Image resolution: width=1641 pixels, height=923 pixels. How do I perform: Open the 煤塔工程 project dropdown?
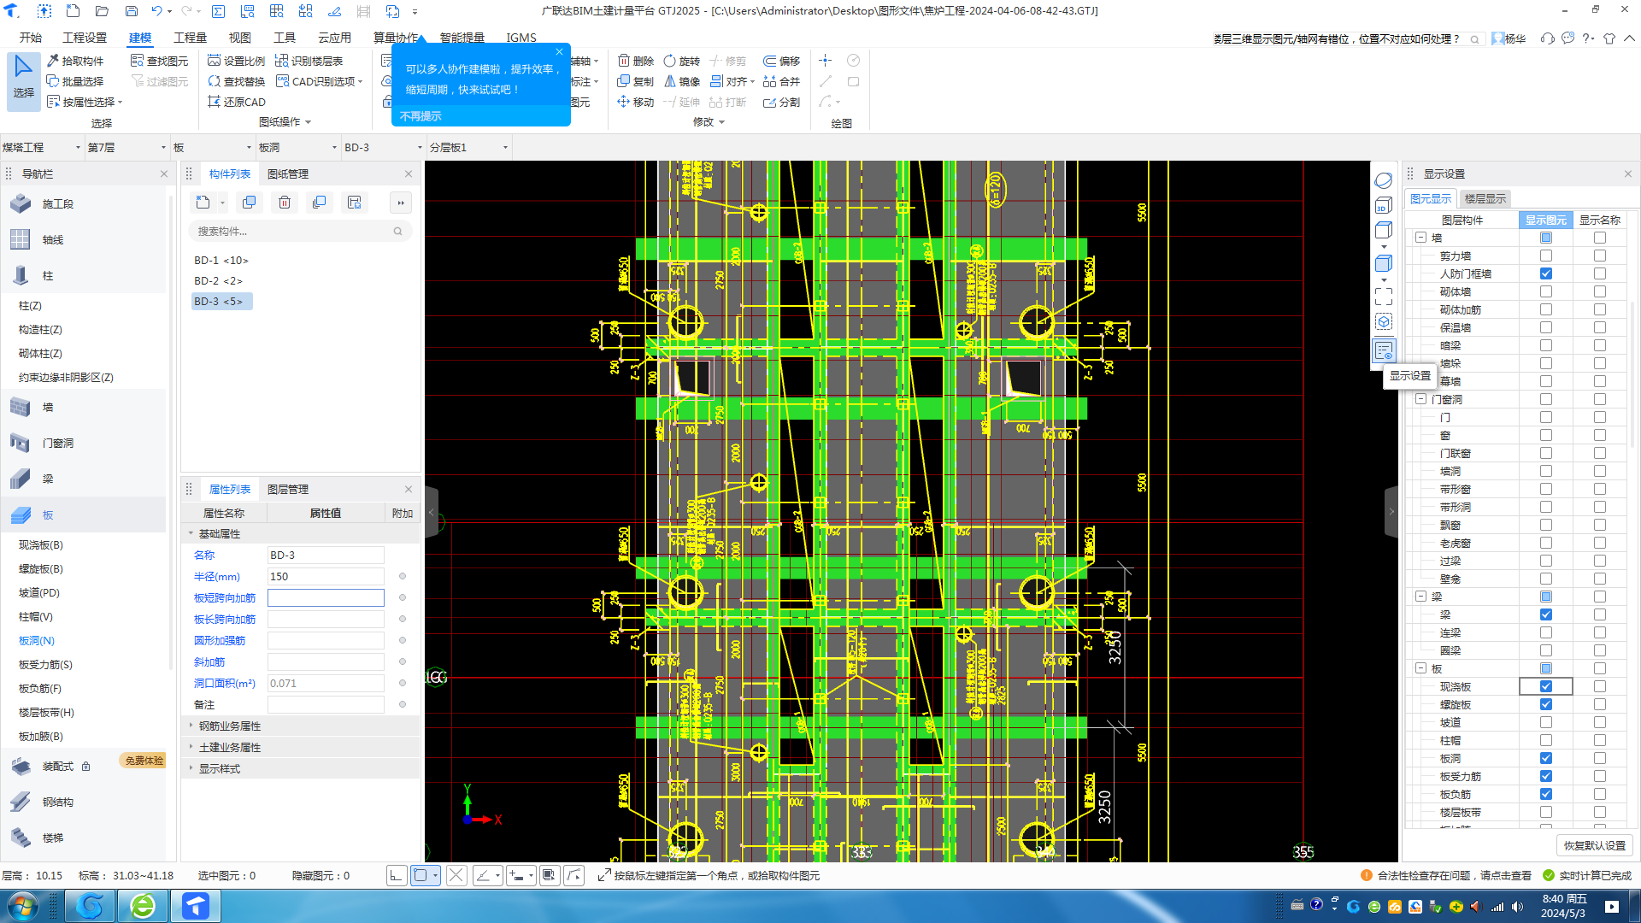tap(41, 147)
